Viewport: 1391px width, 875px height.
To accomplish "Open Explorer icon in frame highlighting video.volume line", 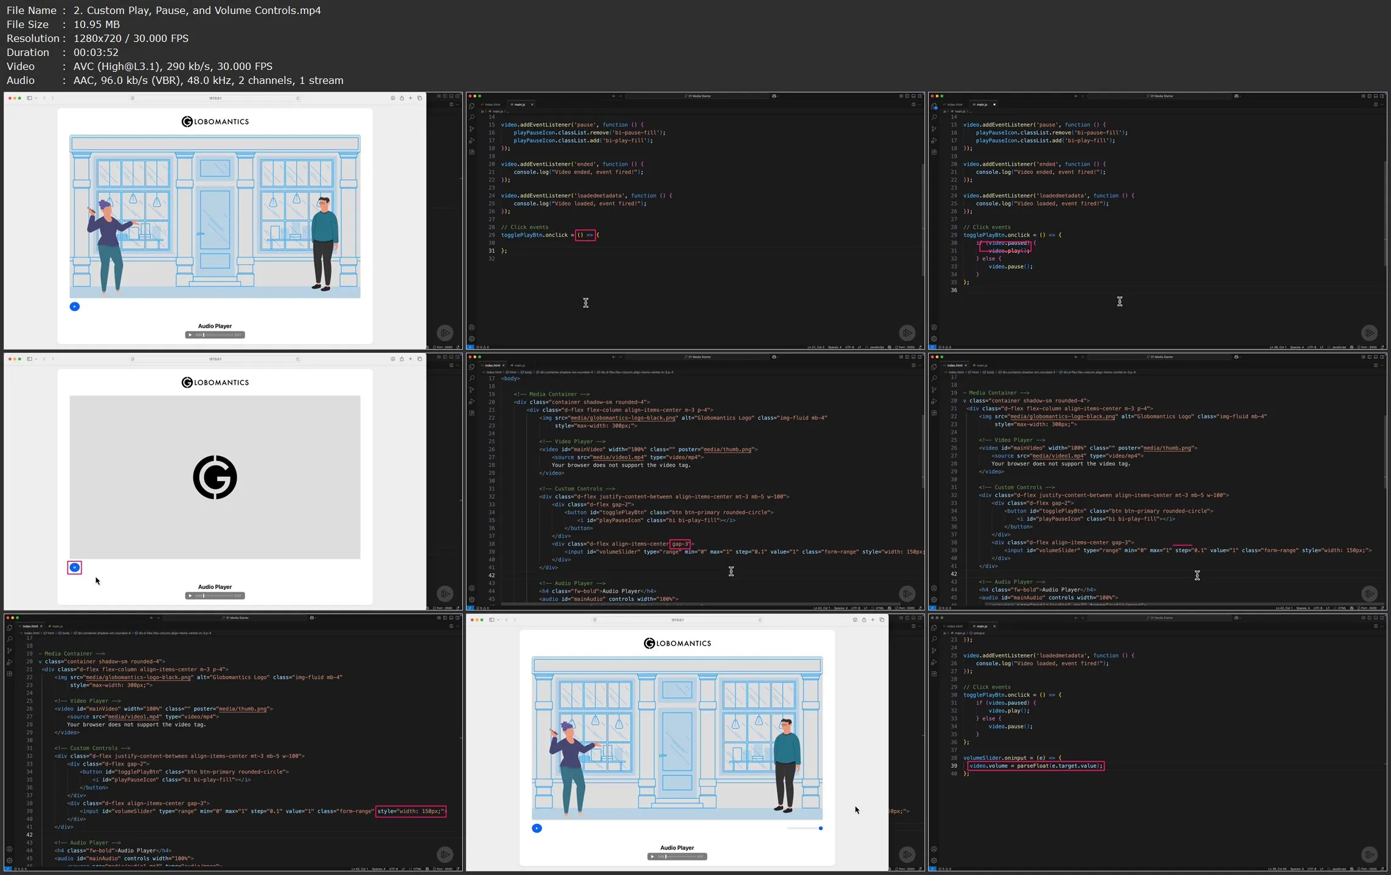I will [934, 628].
